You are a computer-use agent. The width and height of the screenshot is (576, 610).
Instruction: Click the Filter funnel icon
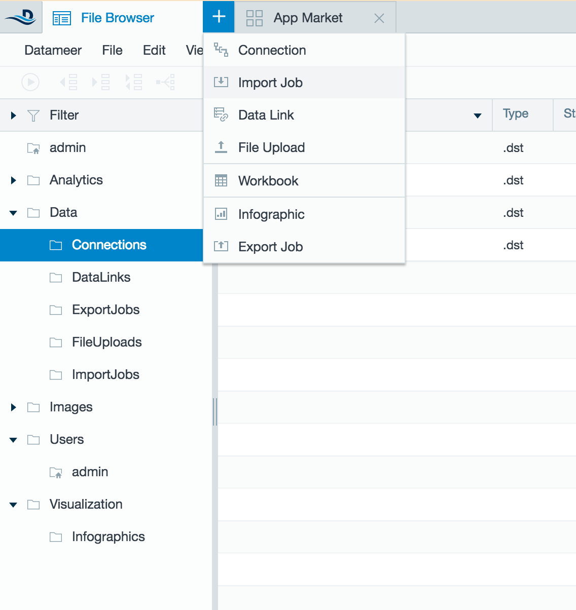(33, 116)
